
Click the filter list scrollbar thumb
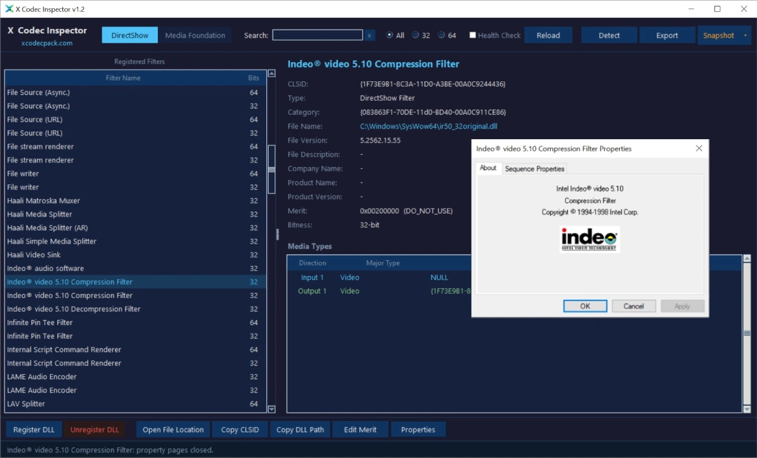click(272, 169)
